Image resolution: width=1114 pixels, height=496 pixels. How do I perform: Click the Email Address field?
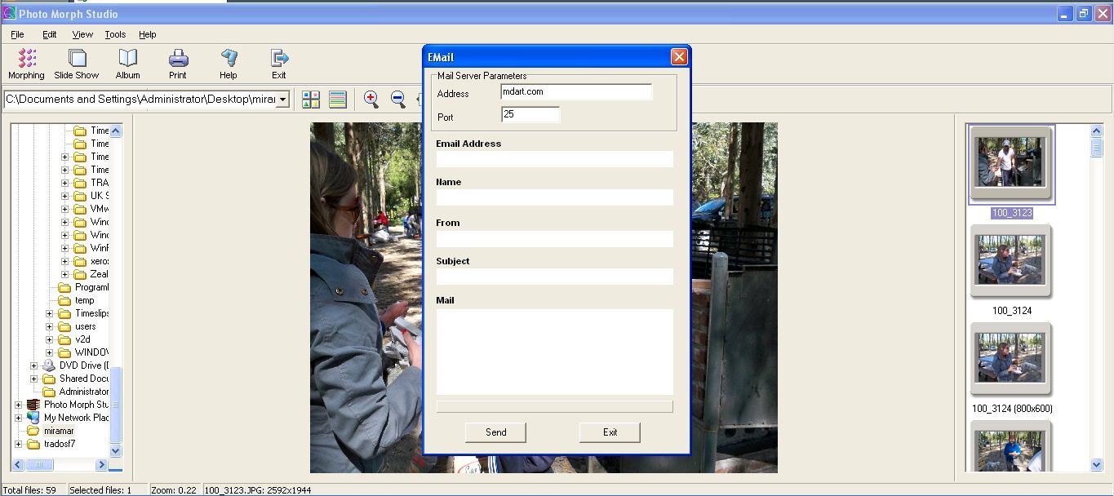pos(555,159)
